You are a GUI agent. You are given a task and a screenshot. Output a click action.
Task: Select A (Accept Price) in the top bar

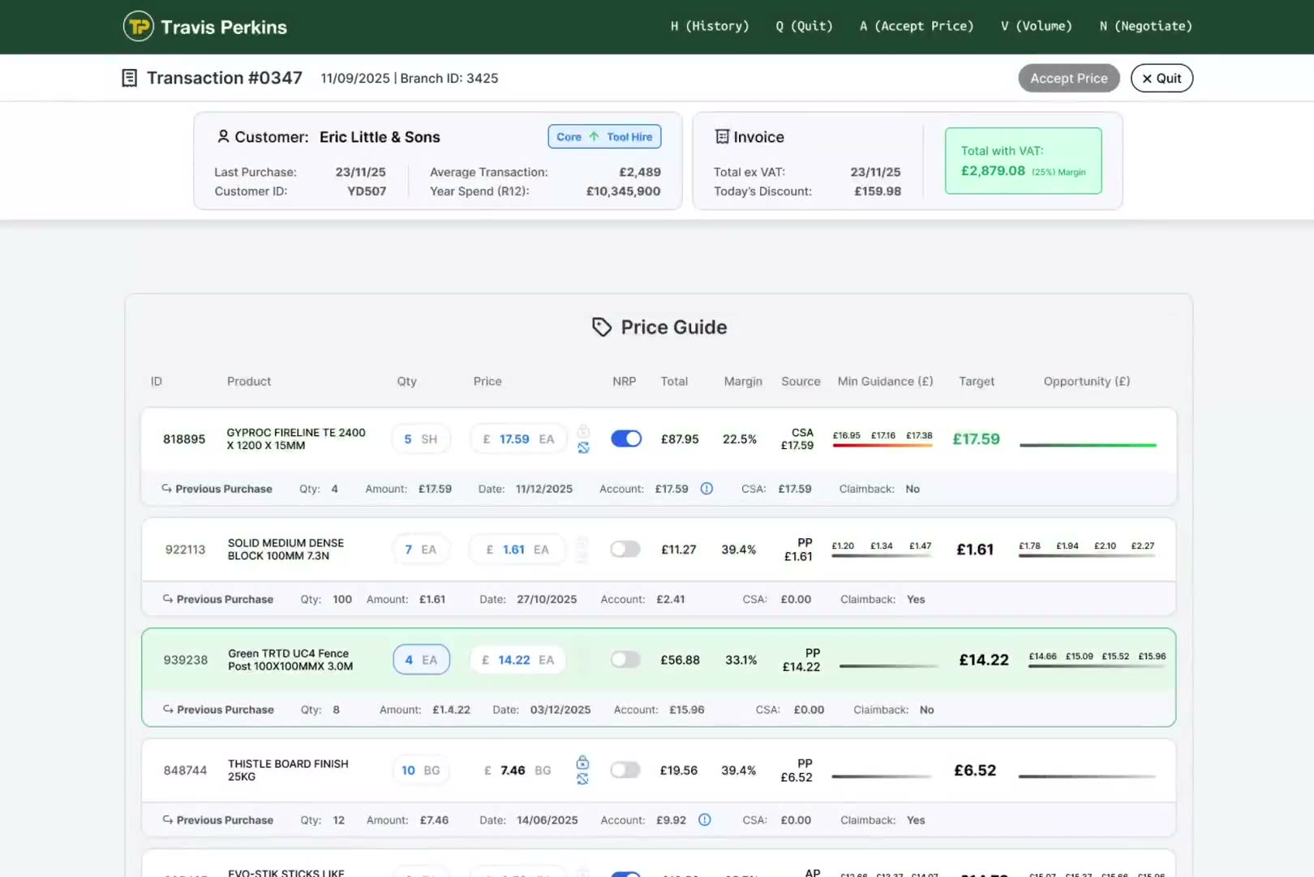pos(917,26)
